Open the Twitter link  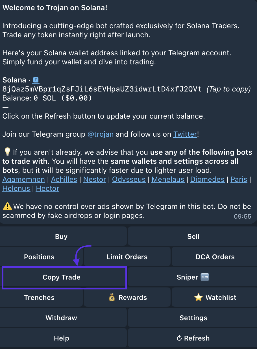[x=185, y=134]
